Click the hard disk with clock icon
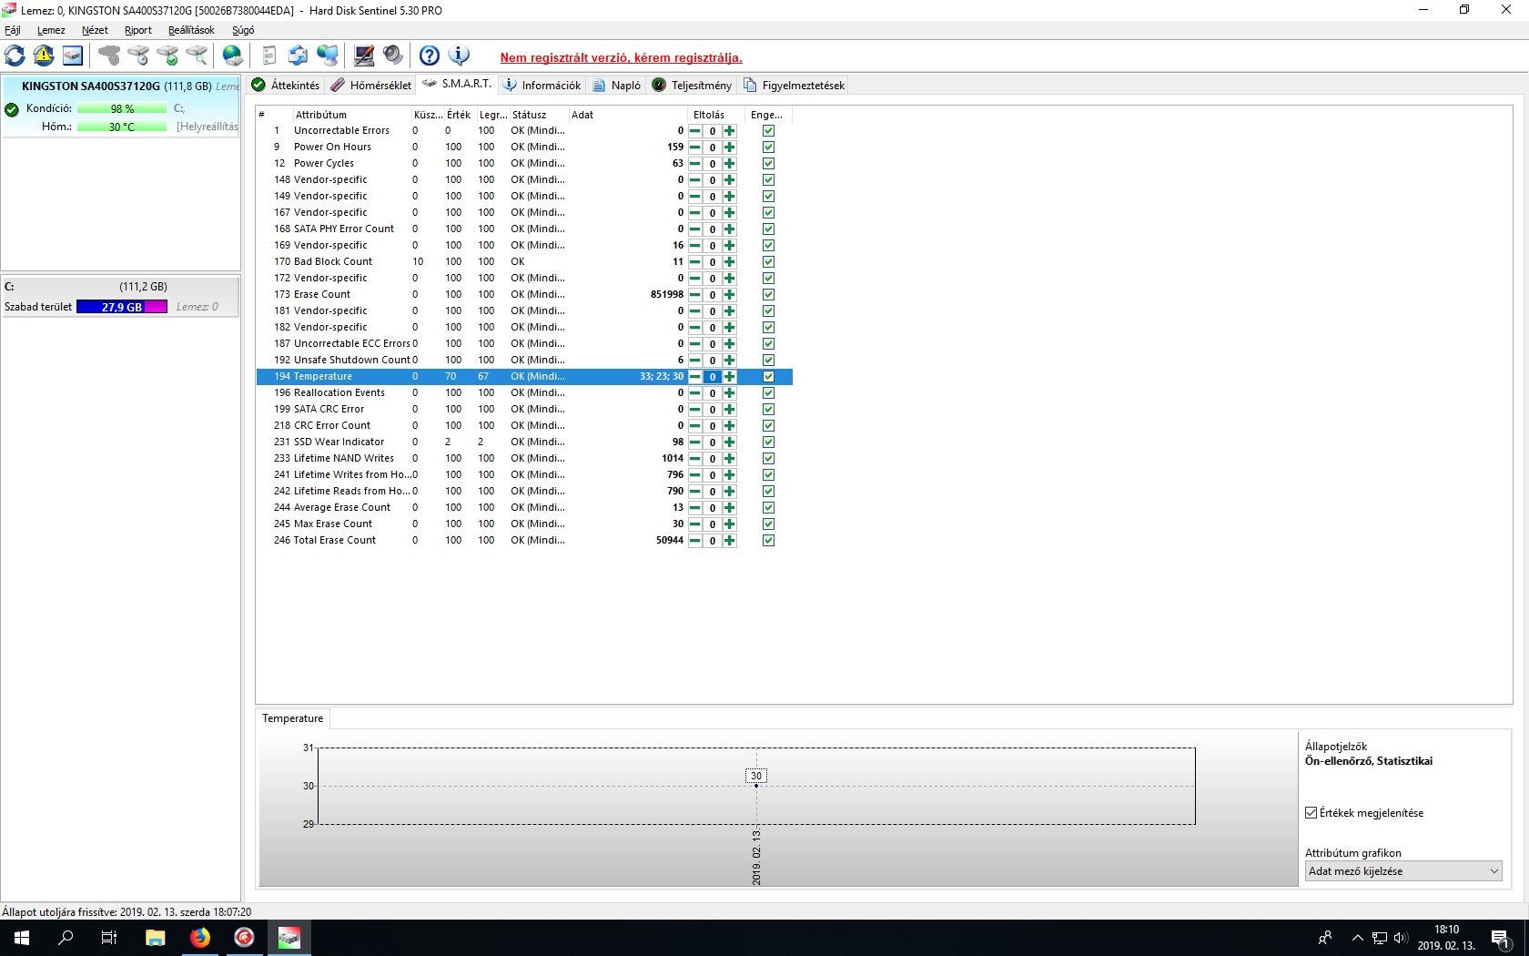The height and width of the screenshot is (956, 1529). click(138, 56)
